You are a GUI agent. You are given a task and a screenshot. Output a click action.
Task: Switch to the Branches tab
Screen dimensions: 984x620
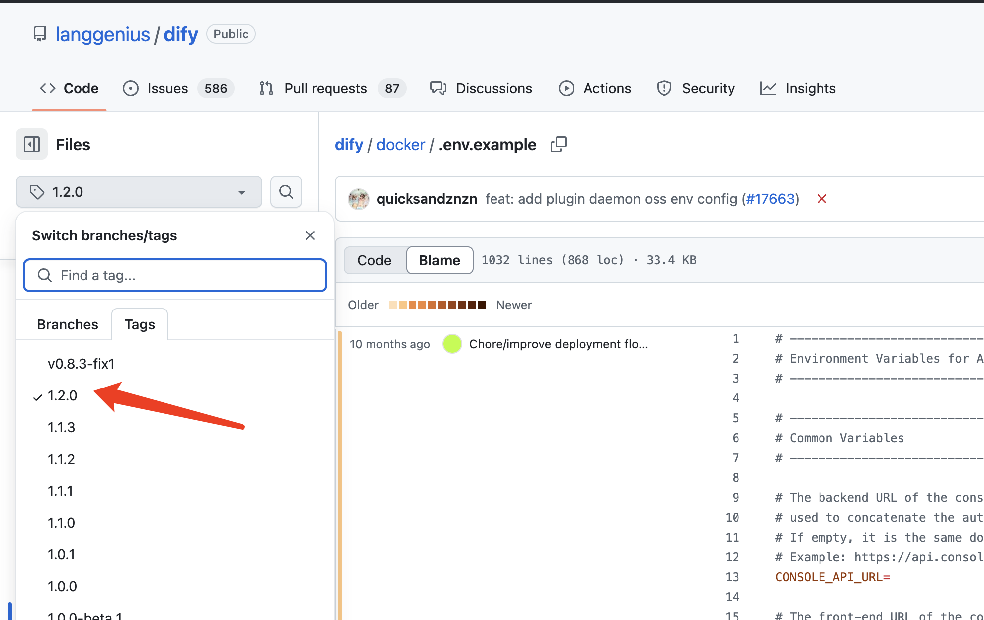[68, 324]
